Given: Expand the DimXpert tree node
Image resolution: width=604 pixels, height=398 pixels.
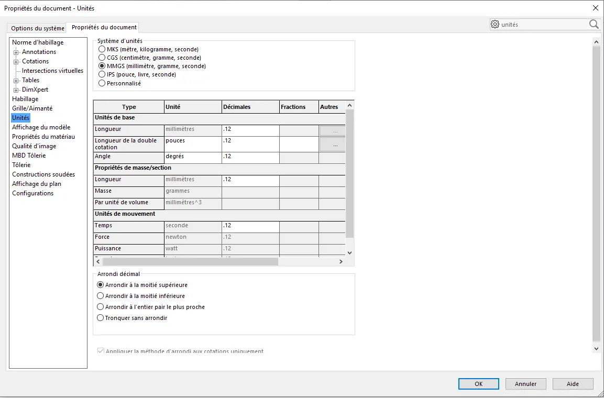Looking at the screenshot, I should point(16,90).
